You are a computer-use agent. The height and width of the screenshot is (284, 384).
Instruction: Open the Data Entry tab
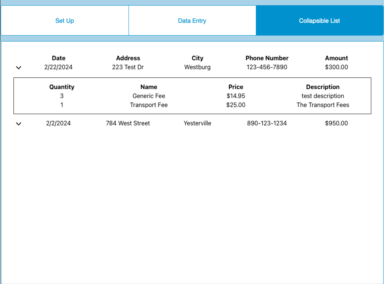point(192,21)
